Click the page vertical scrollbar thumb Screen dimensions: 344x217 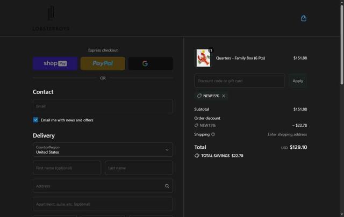point(342,45)
